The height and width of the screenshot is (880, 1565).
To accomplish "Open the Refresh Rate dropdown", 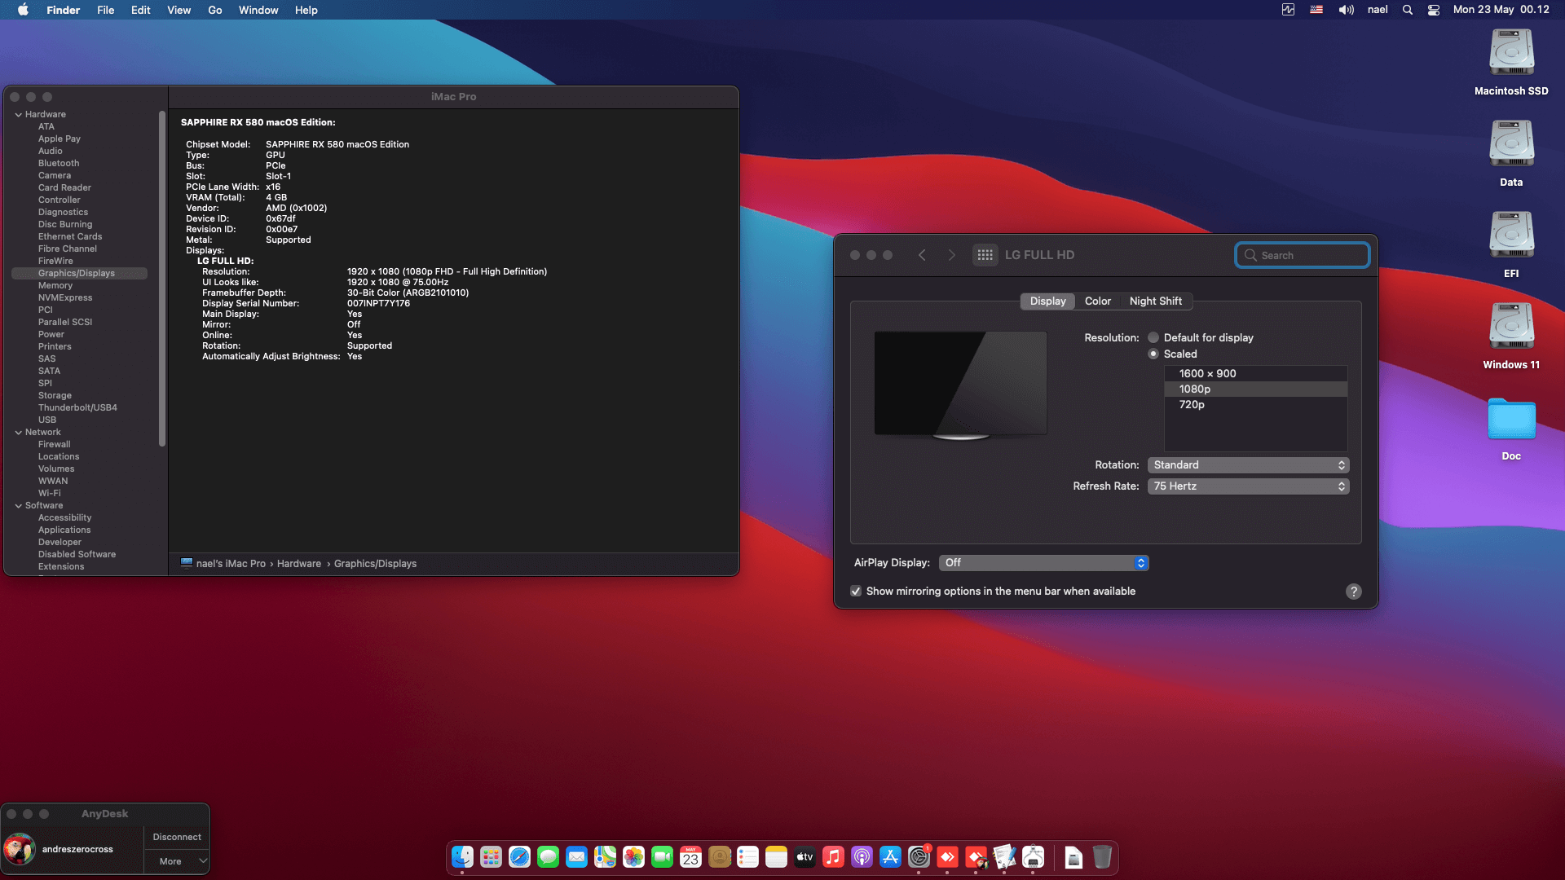I will (1248, 486).
